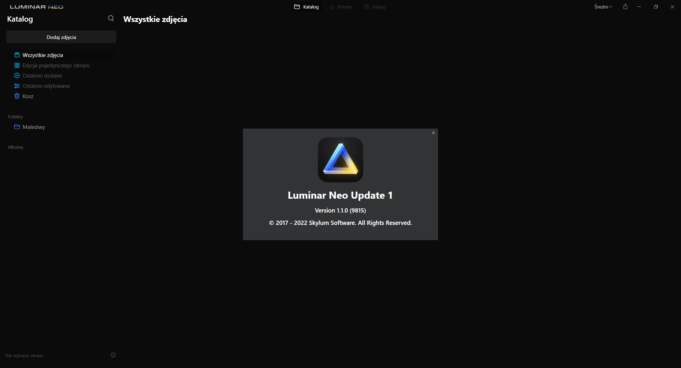The height and width of the screenshot is (368, 681).
Task: Click the Ostatnio edytowane sliders icon
Action: [x=17, y=86]
